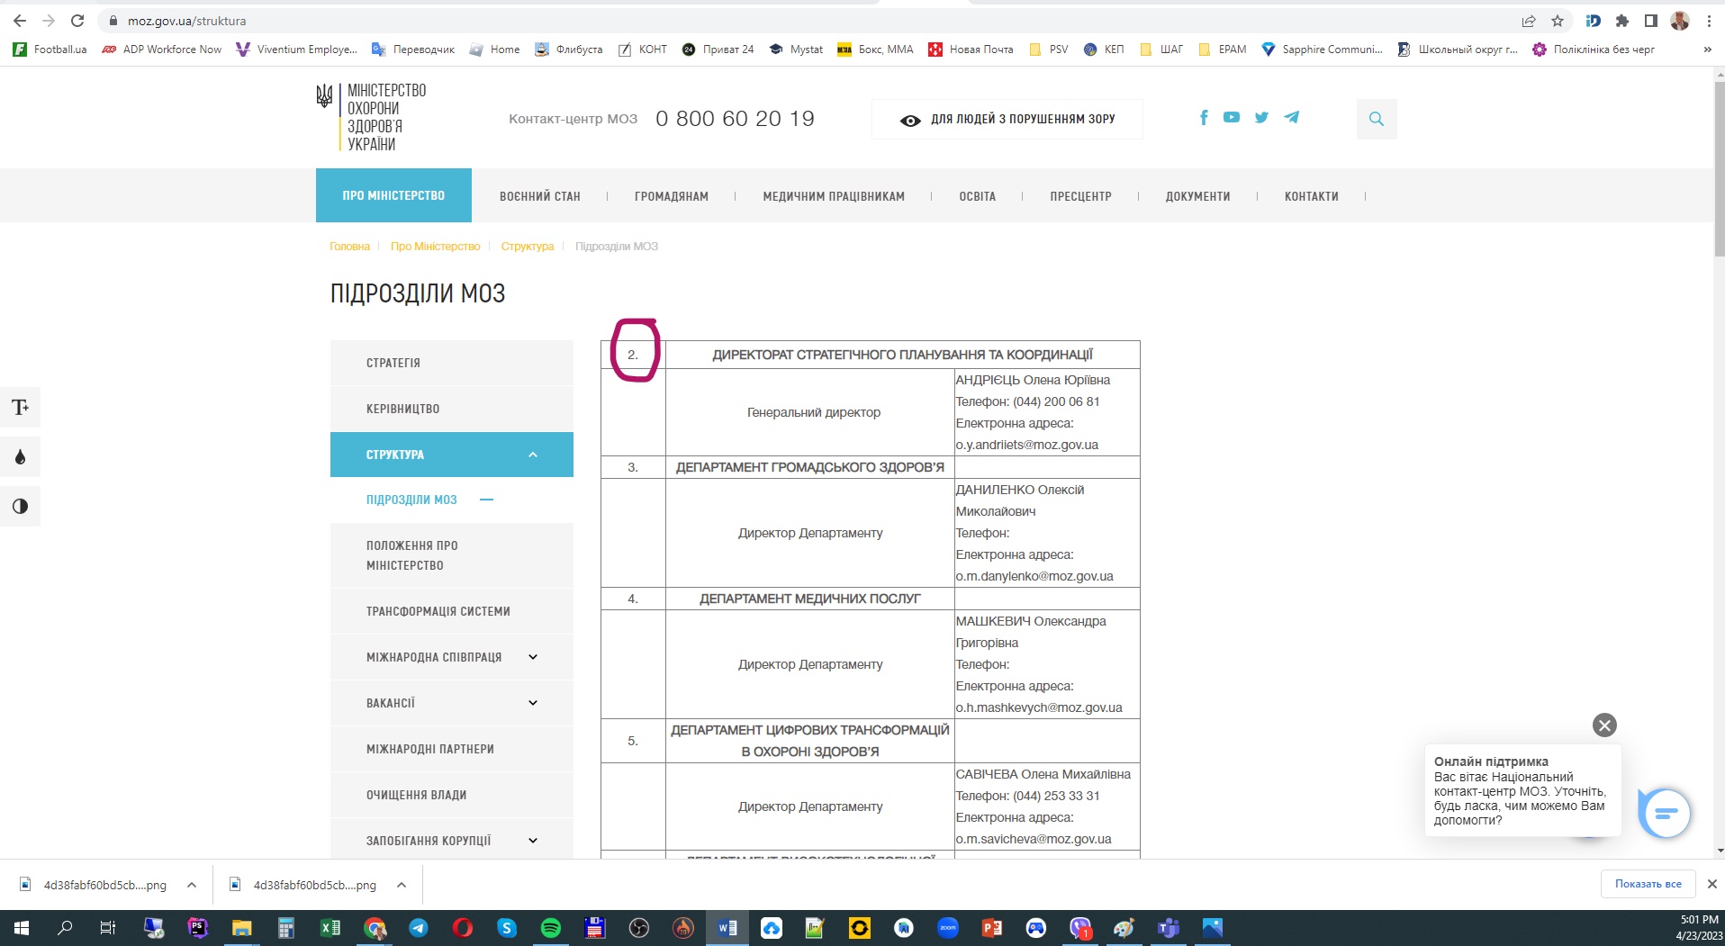Expand the Міжнародна співпраця sidebar section
The width and height of the screenshot is (1725, 946).
(x=532, y=657)
